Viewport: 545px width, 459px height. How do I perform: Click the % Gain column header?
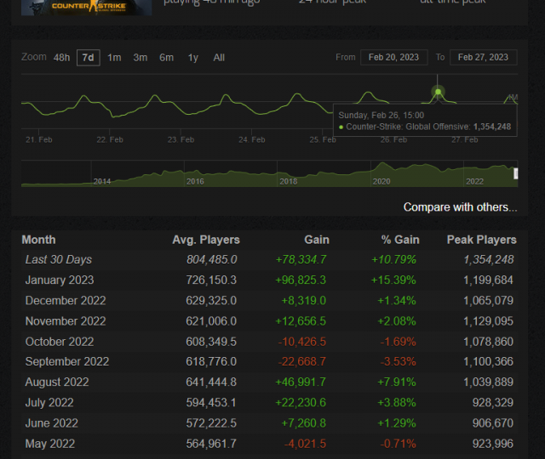pos(394,240)
